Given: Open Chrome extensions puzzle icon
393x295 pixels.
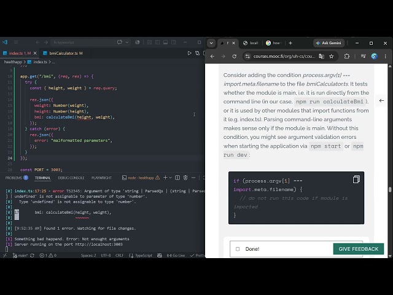Looking at the screenshot, I should (347, 57).
